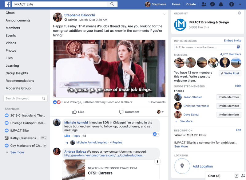The height and width of the screenshot is (180, 246).
Task: Click the IMPACT Elite search field
Action: [60, 4]
